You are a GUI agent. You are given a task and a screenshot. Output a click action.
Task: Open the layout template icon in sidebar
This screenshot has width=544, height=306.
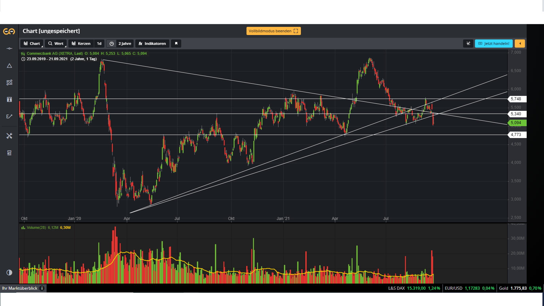tap(9, 153)
